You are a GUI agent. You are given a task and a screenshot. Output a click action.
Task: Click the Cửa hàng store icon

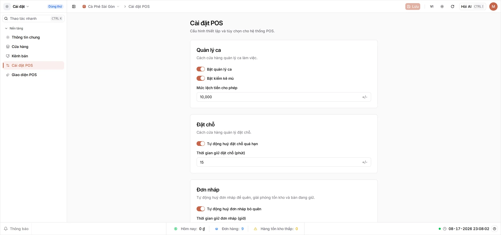click(x=8, y=47)
